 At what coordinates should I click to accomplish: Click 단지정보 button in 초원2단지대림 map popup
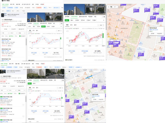[95, 99]
